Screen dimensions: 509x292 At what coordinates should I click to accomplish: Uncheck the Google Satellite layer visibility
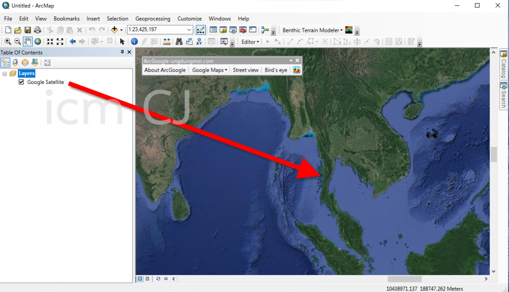21,82
